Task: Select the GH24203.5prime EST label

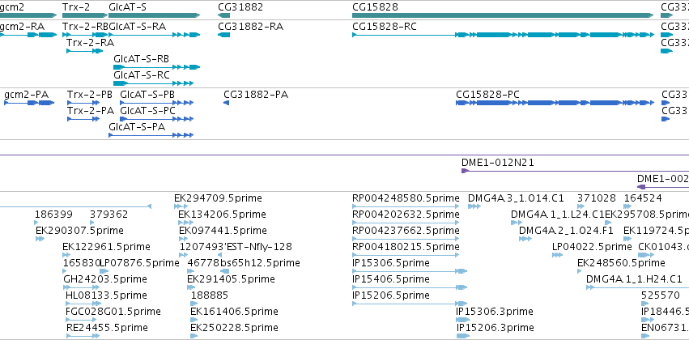Action: pos(105,279)
